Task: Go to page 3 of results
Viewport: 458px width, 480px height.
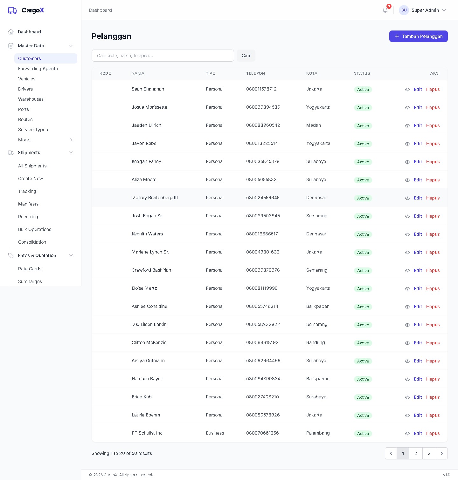Action: [x=429, y=453]
